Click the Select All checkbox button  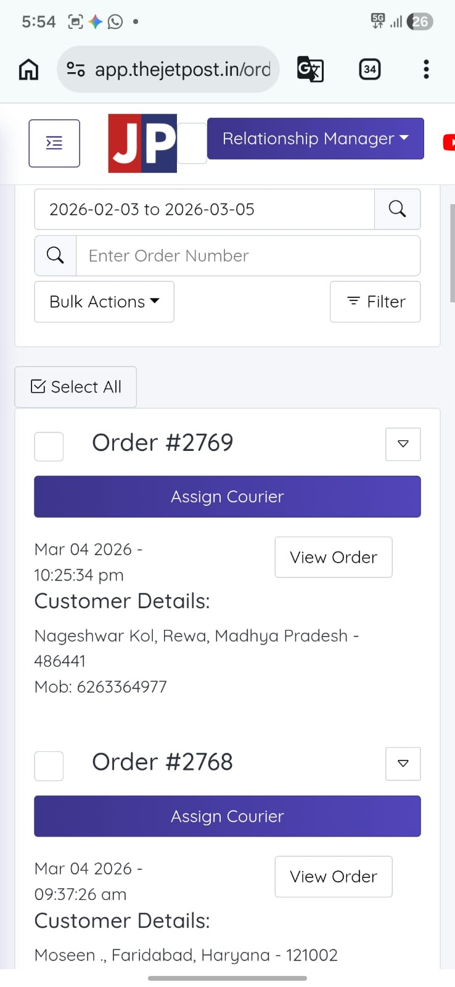pos(76,387)
